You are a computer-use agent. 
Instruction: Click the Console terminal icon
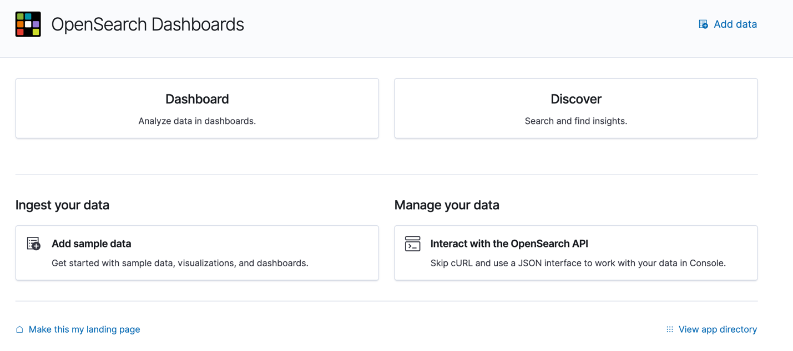pos(413,244)
